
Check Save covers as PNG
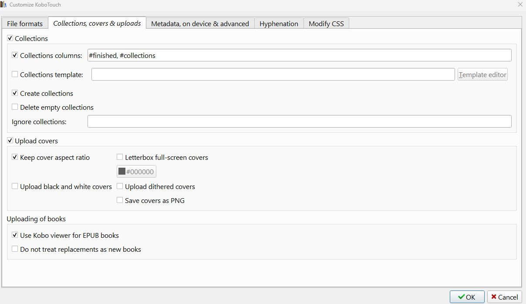[x=120, y=200]
